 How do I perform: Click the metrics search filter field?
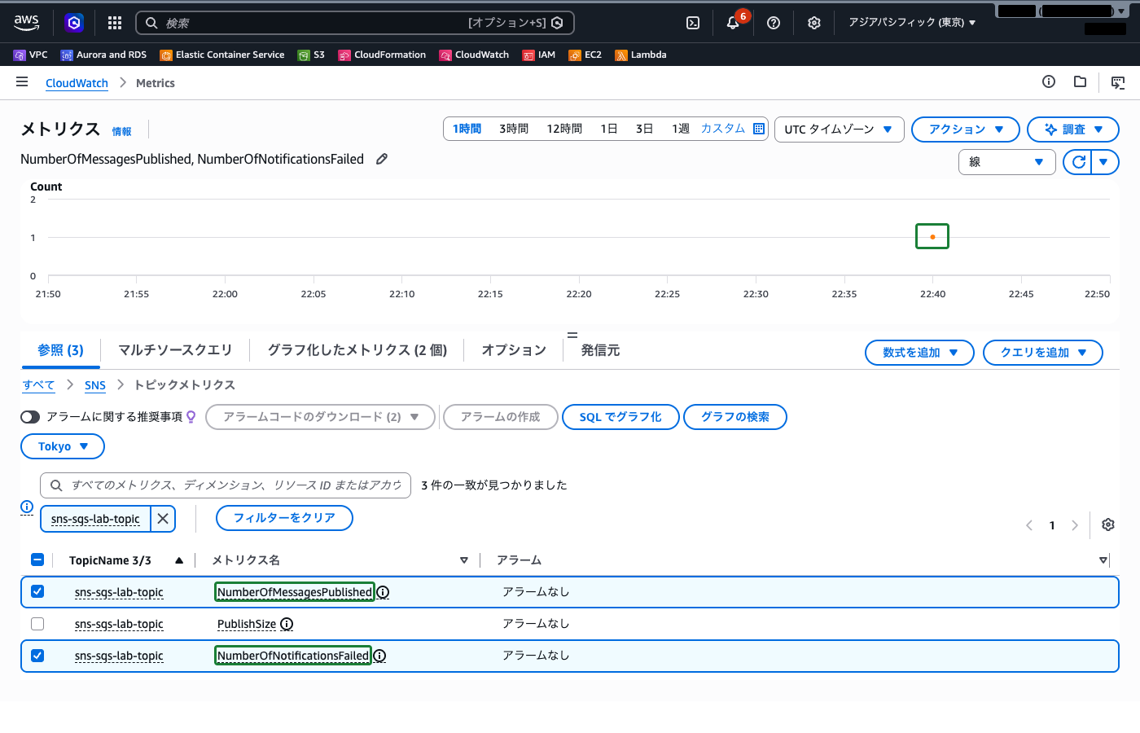(x=226, y=485)
